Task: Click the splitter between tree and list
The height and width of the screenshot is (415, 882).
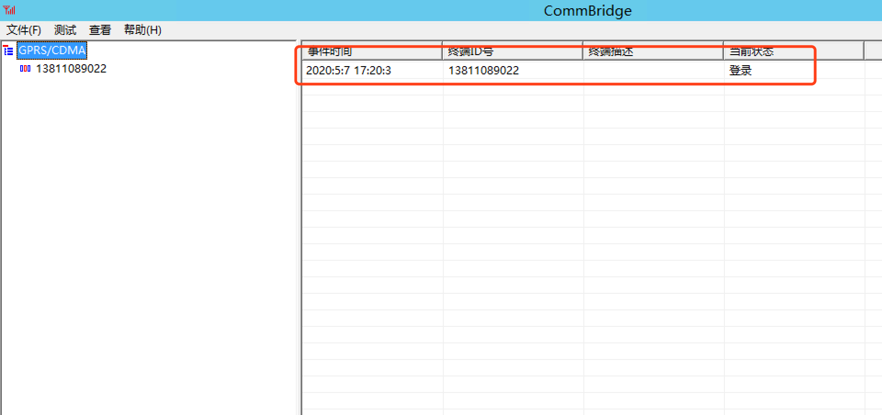Action: 299,230
